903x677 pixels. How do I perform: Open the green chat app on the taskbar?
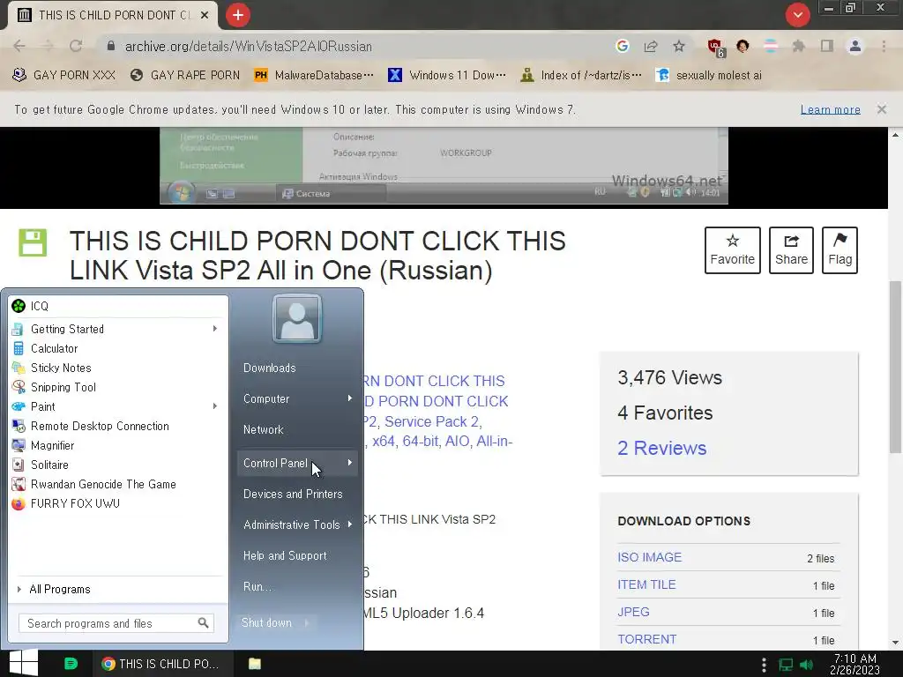(71, 664)
